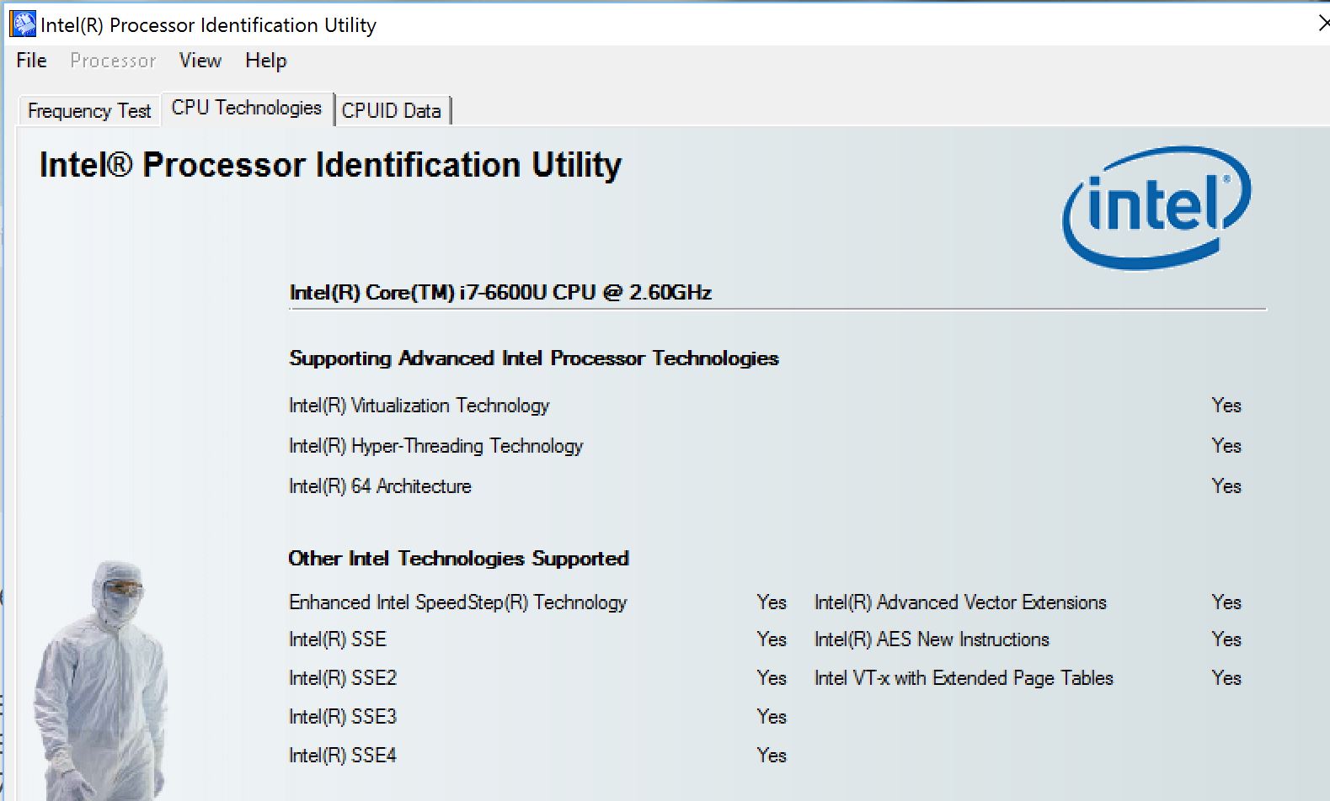1330x801 pixels.
Task: Select the 'Intel(R) Core(TM) i7-6600U CPU @ 2.60GHz' text
Action: click(x=500, y=292)
